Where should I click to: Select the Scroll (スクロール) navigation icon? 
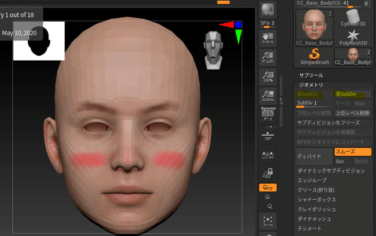click(268, 38)
